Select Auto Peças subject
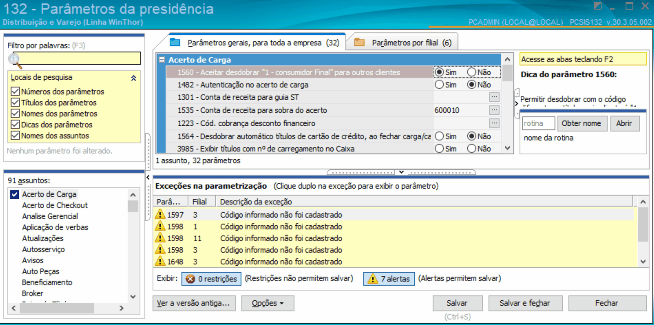 41,271
